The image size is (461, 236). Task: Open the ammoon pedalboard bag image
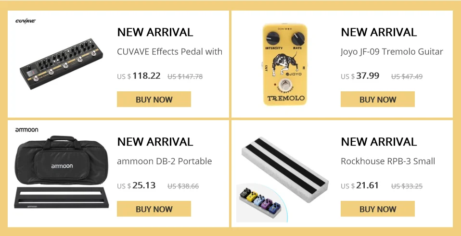tap(62, 172)
